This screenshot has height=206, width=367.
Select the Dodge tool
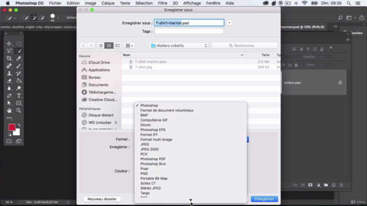(x=18, y=88)
